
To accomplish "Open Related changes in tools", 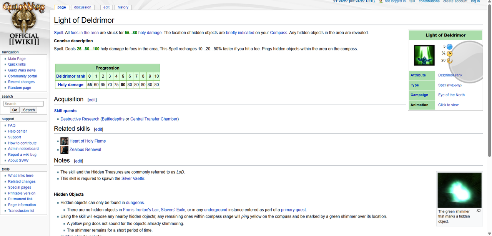I will (22, 181).
